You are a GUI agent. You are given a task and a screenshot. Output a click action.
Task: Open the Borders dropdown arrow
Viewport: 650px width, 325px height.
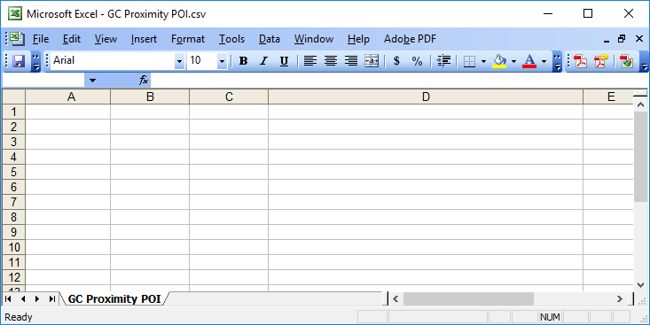[483, 62]
